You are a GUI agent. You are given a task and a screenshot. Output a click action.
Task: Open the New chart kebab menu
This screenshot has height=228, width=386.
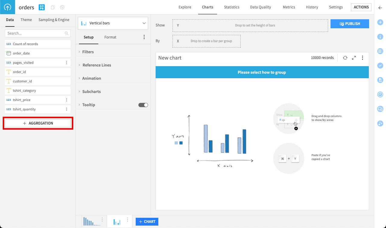(x=362, y=58)
